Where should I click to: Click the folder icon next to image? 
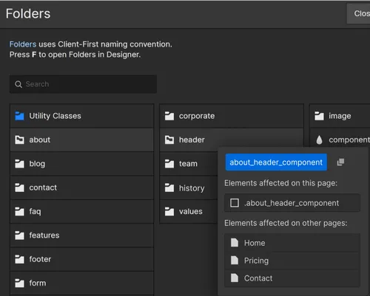pos(319,116)
